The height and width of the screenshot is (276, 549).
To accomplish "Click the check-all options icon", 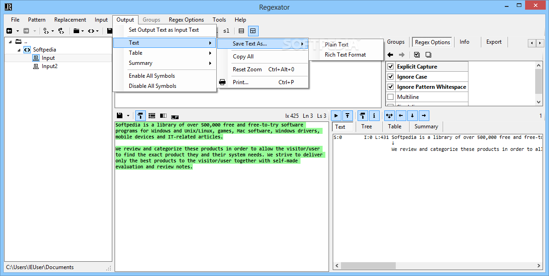I will coord(416,55).
